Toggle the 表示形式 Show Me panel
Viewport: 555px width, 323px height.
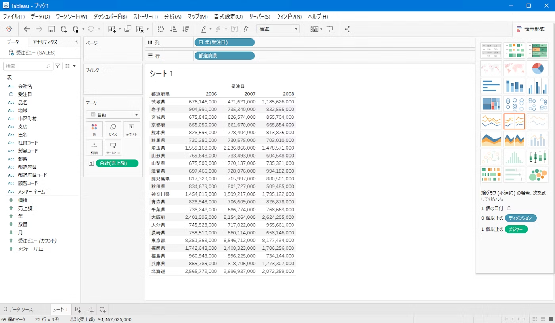pyautogui.click(x=530, y=29)
